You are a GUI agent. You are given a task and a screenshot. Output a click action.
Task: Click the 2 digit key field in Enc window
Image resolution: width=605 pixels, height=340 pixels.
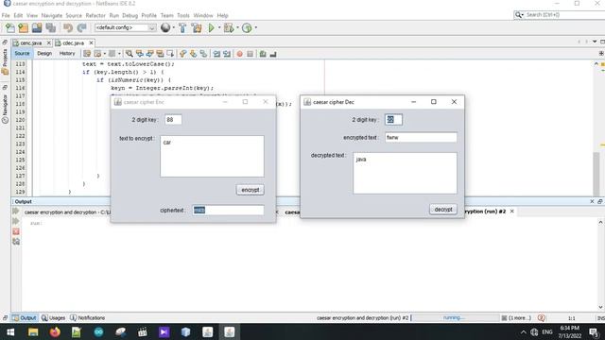pos(173,120)
